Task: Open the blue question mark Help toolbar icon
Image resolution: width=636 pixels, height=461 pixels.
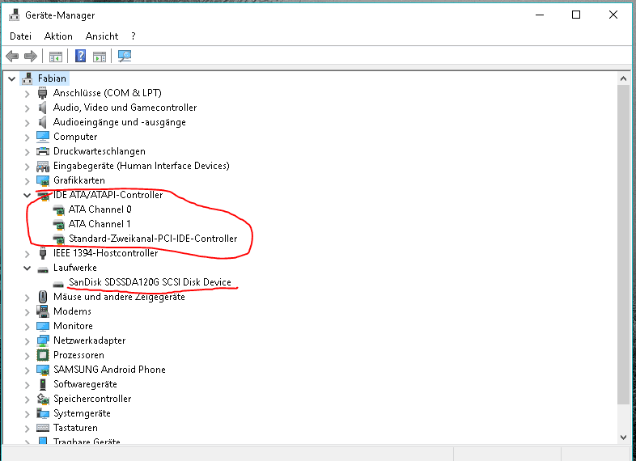Action: point(80,56)
